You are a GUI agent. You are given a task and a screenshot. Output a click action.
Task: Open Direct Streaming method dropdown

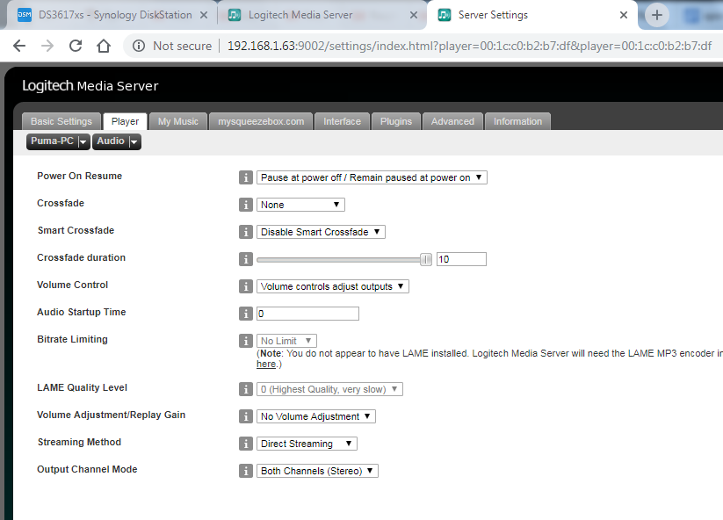(307, 444)
